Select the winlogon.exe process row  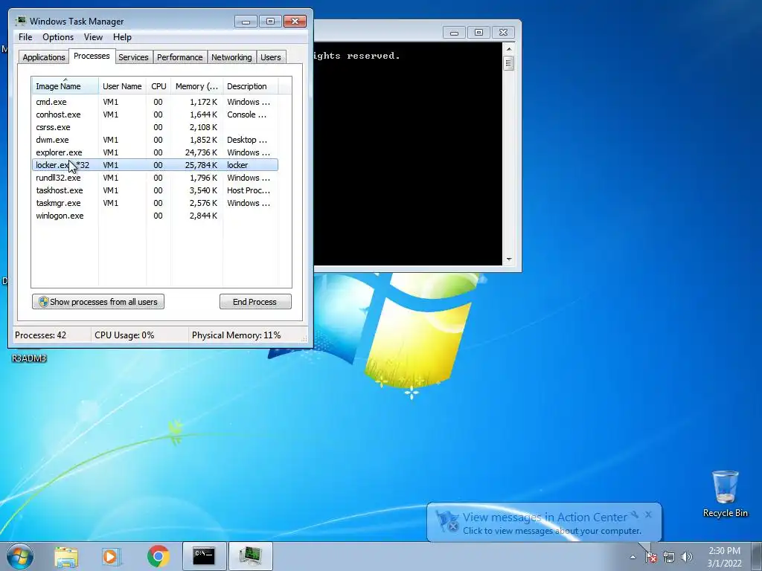[155, 216]
